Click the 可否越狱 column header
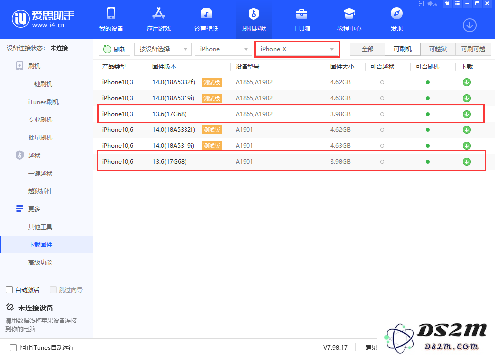Viewport: 495px width, 355px height. click(382, 67)
